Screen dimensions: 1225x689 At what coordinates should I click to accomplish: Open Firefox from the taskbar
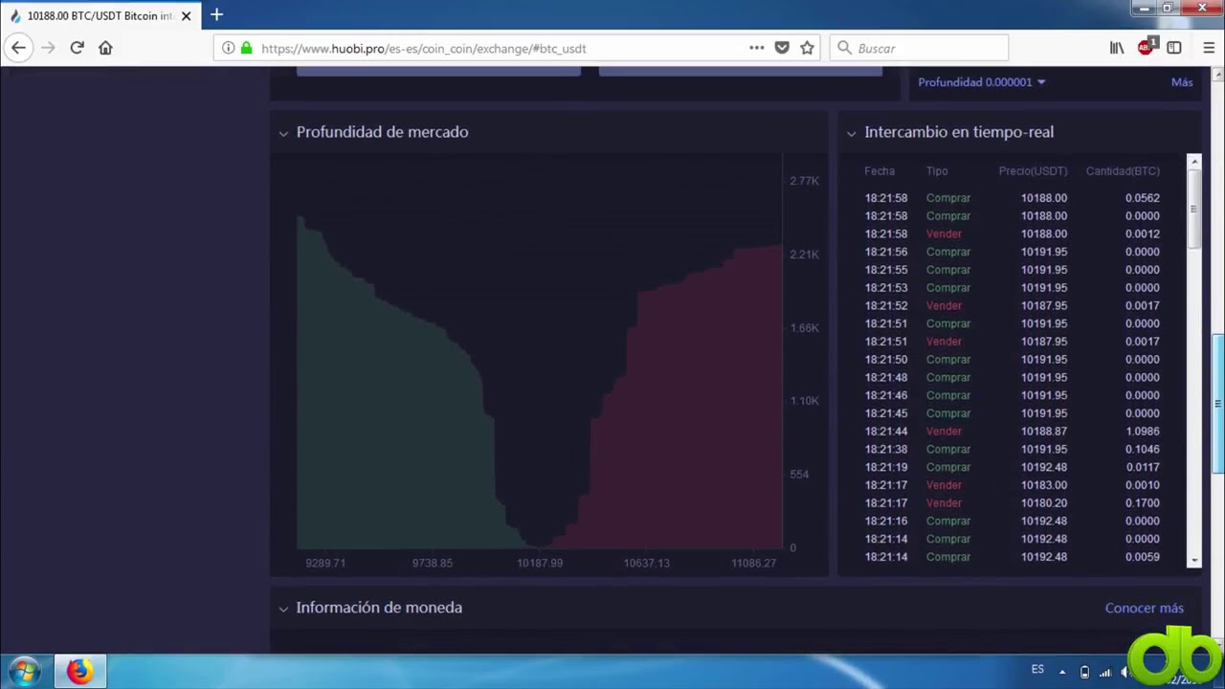79,671
